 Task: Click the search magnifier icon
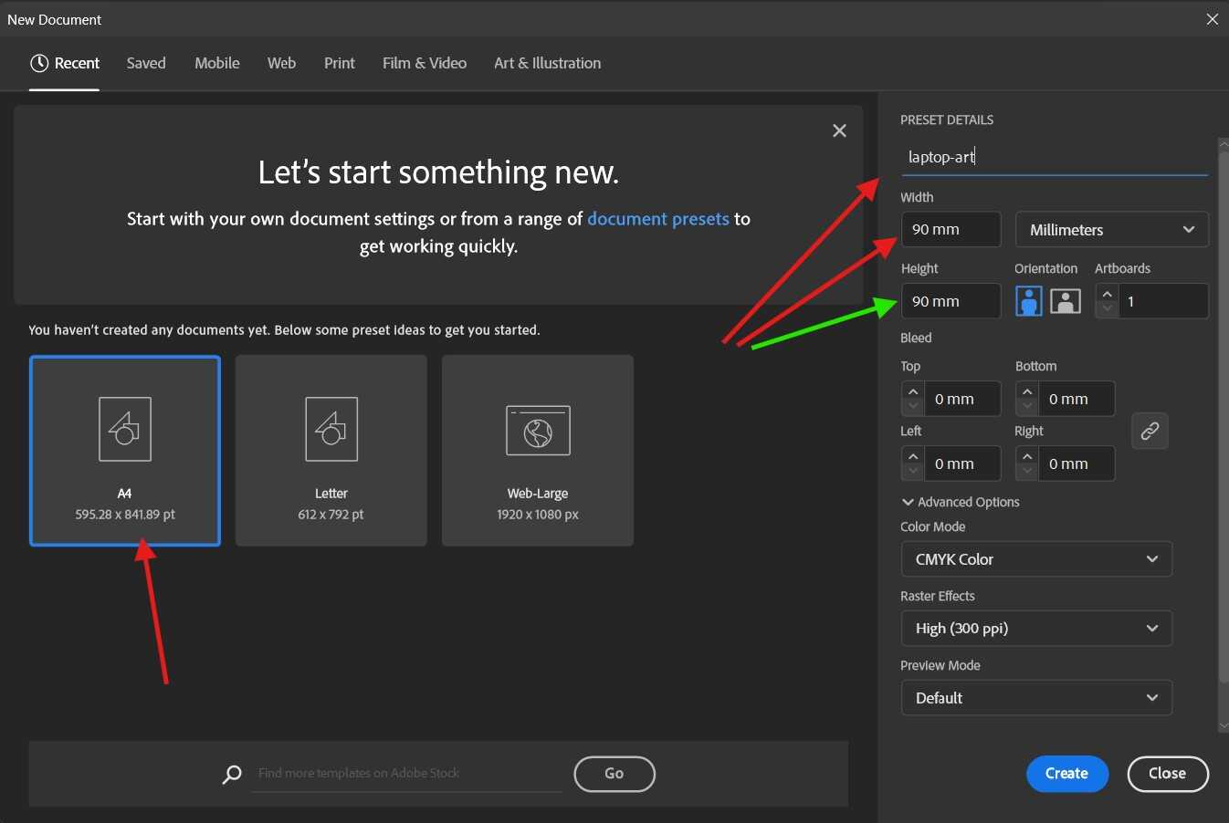tap(232, 775)
